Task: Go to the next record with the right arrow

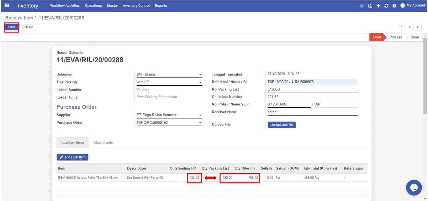Action: point(417,27)
